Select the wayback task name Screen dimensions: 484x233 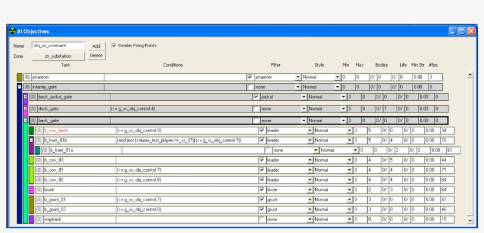point(79,219)
